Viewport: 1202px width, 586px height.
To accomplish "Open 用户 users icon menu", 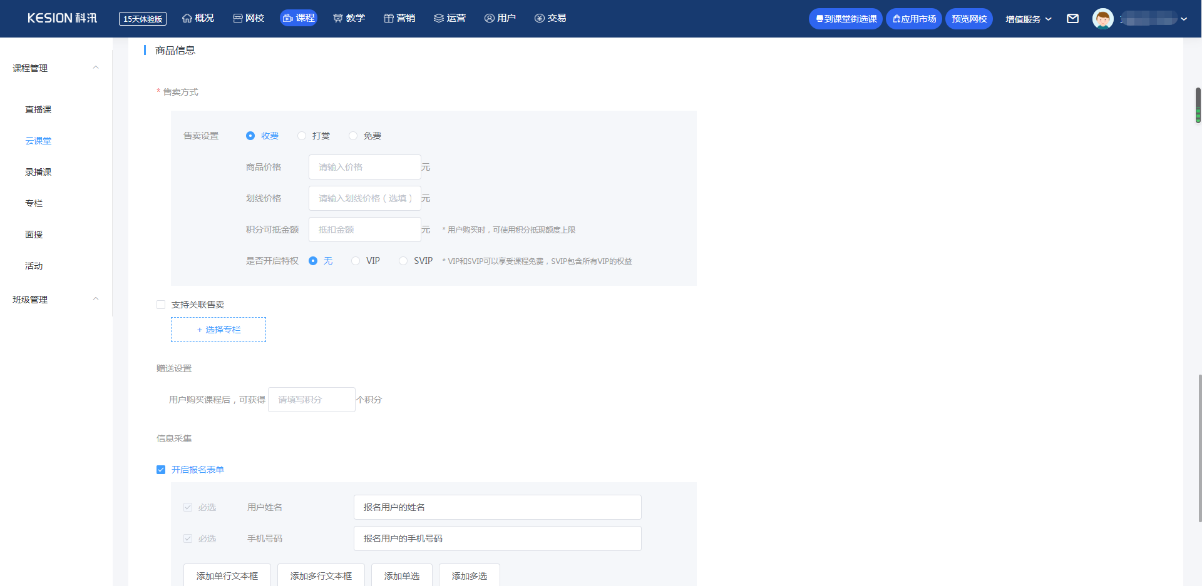I will [x=500, y=18].
